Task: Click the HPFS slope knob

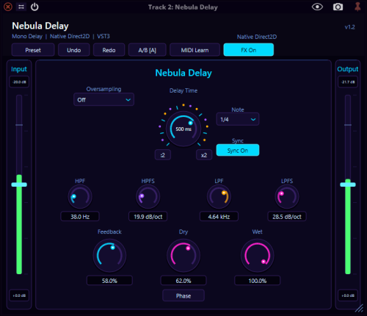Action: [x=148, y=197]
